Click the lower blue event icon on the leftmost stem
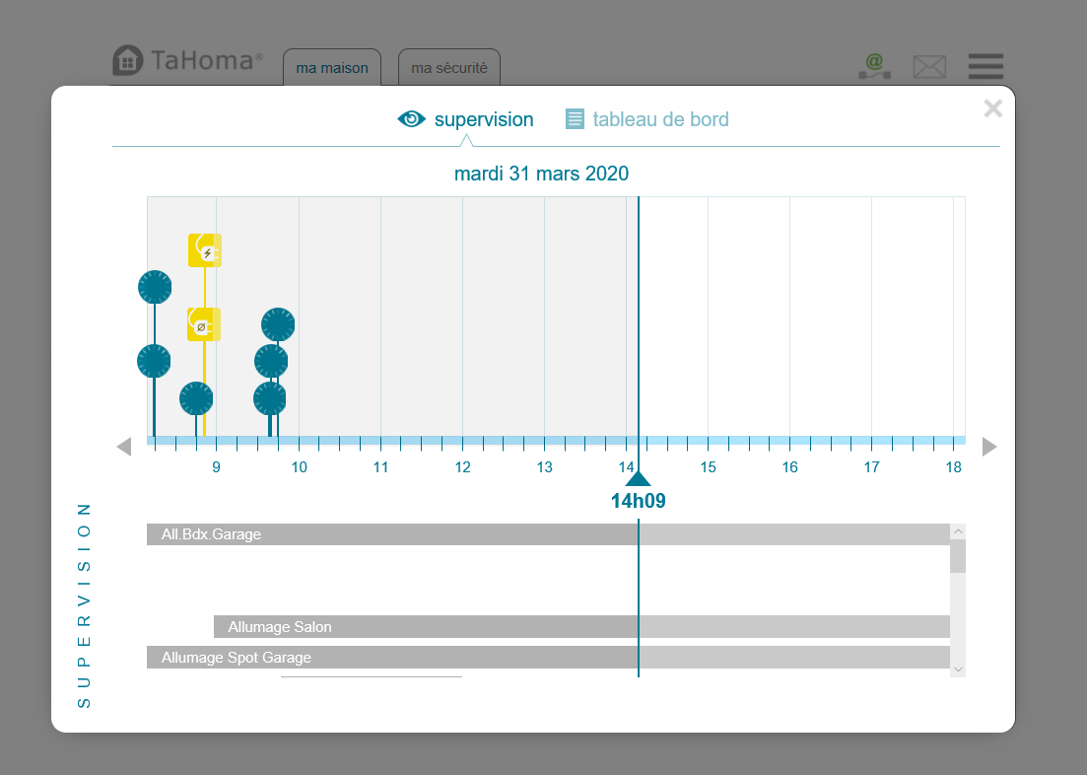This screenshot has height=775, width=1087. click(x=154, y=362)
